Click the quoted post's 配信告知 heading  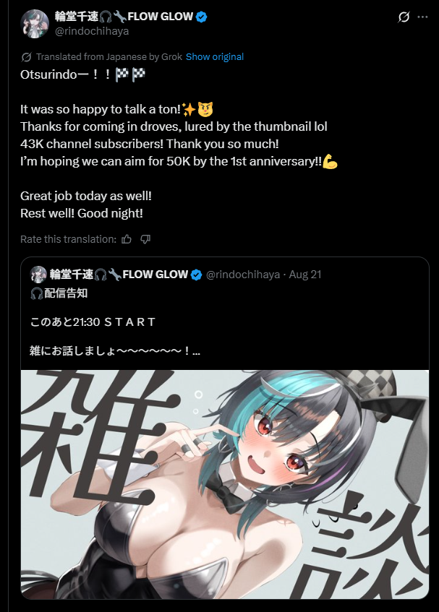tap(59, 293)
